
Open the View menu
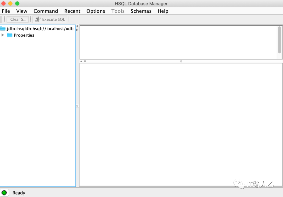coord(22,11)
